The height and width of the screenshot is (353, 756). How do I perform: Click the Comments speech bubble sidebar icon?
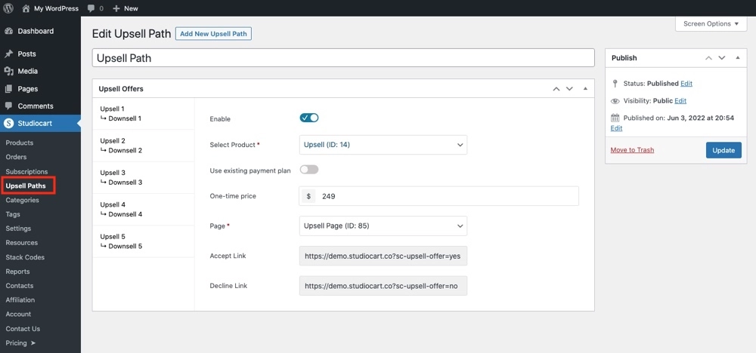point(8,106)
